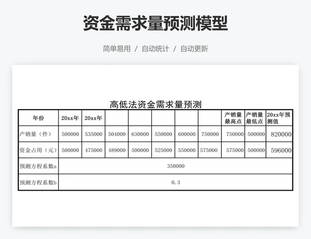Click the 预测方程系数a row label

point(38,166)
